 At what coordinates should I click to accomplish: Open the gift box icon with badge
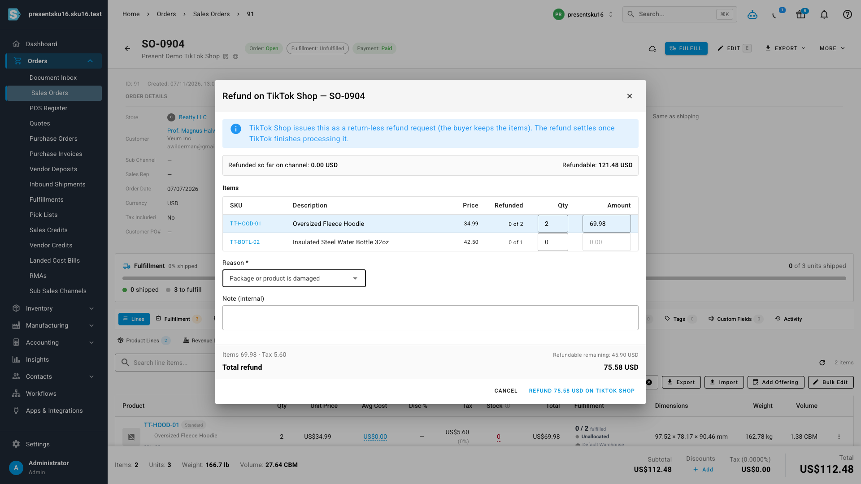[801, 14]
